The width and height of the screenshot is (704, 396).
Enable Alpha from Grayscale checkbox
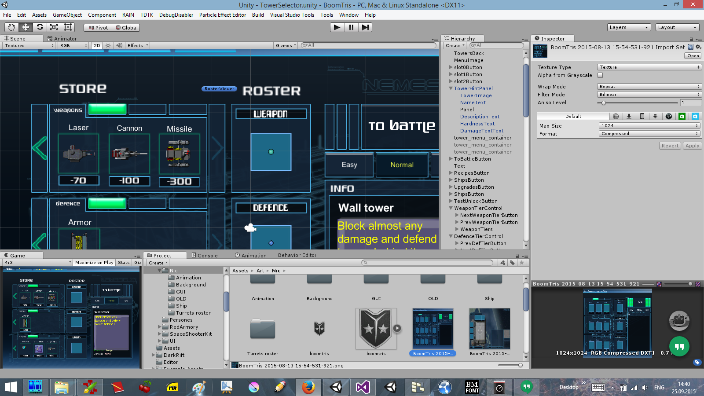coord(600,75)
